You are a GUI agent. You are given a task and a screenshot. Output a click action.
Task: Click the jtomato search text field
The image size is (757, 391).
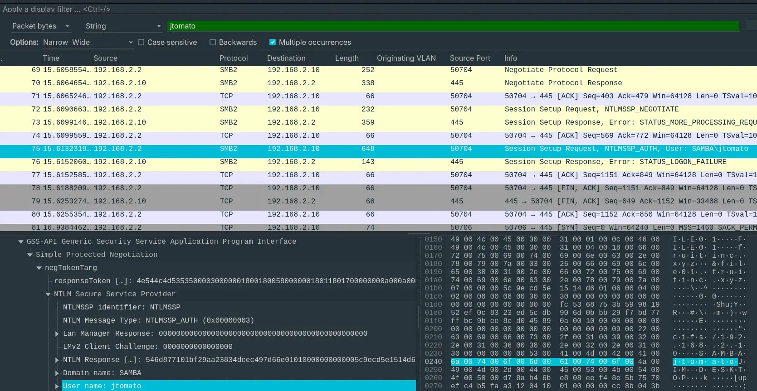[x=453, y=26]
